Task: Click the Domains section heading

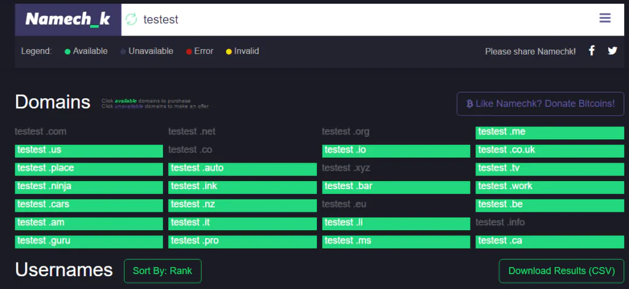Action: pos(53,102)
